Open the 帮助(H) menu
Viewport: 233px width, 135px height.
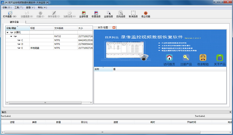tap(42, 7)
